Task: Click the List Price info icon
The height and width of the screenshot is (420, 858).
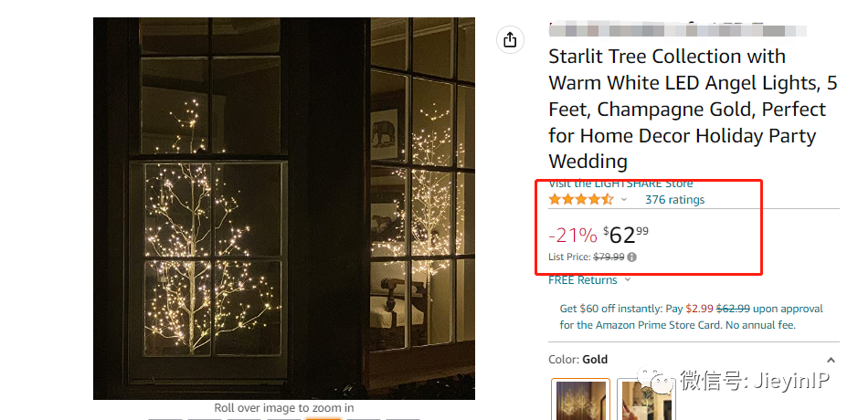Action: click(x=632, y=257)
